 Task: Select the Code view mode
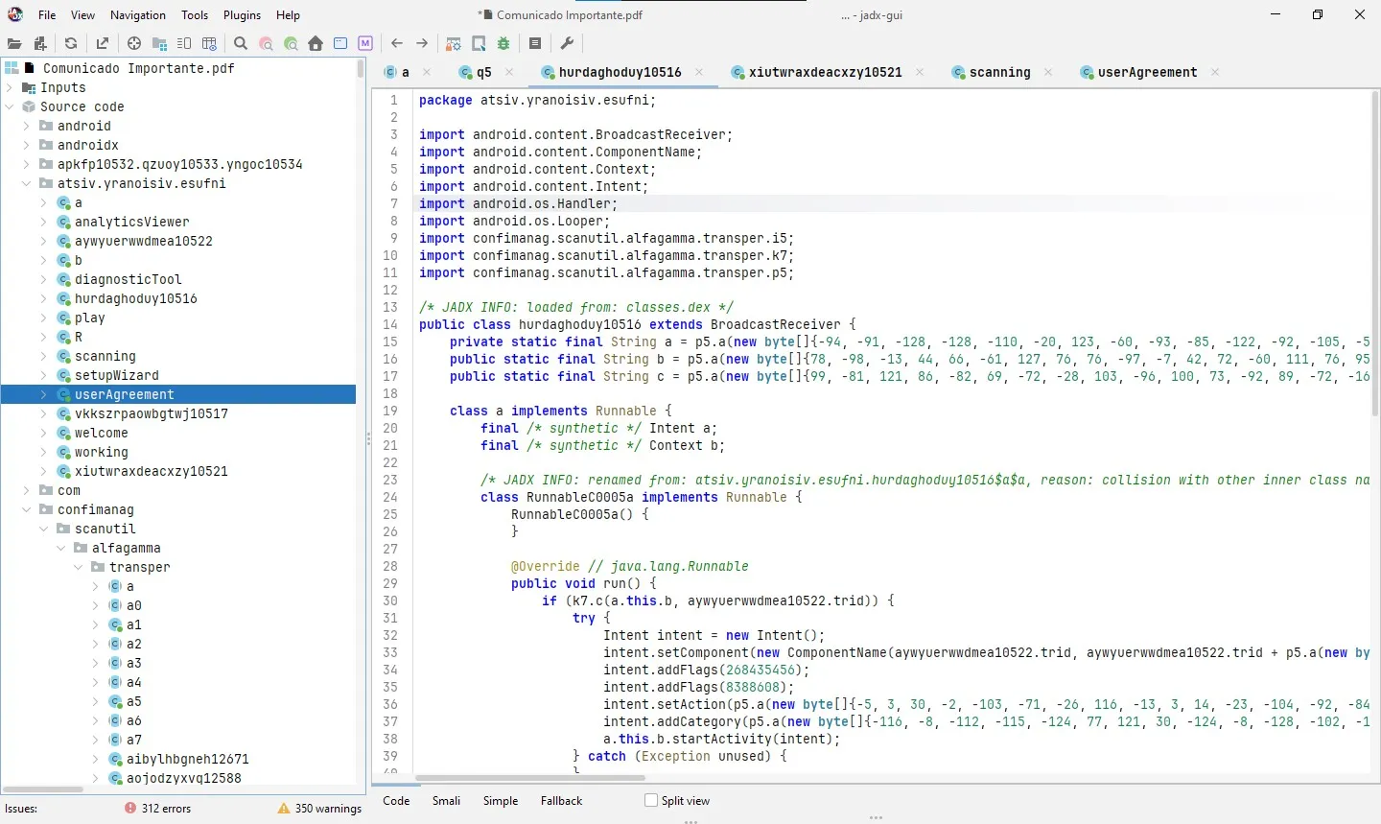pos(396,800)
